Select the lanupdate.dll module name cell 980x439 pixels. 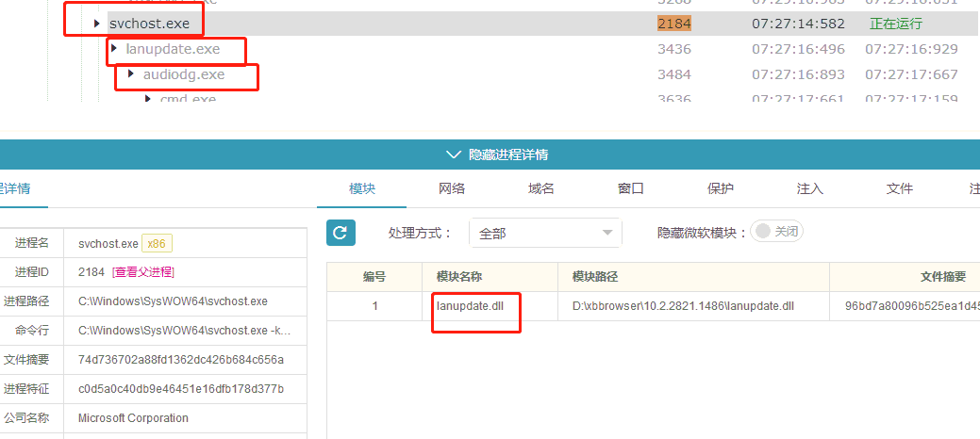click(476, 306)
